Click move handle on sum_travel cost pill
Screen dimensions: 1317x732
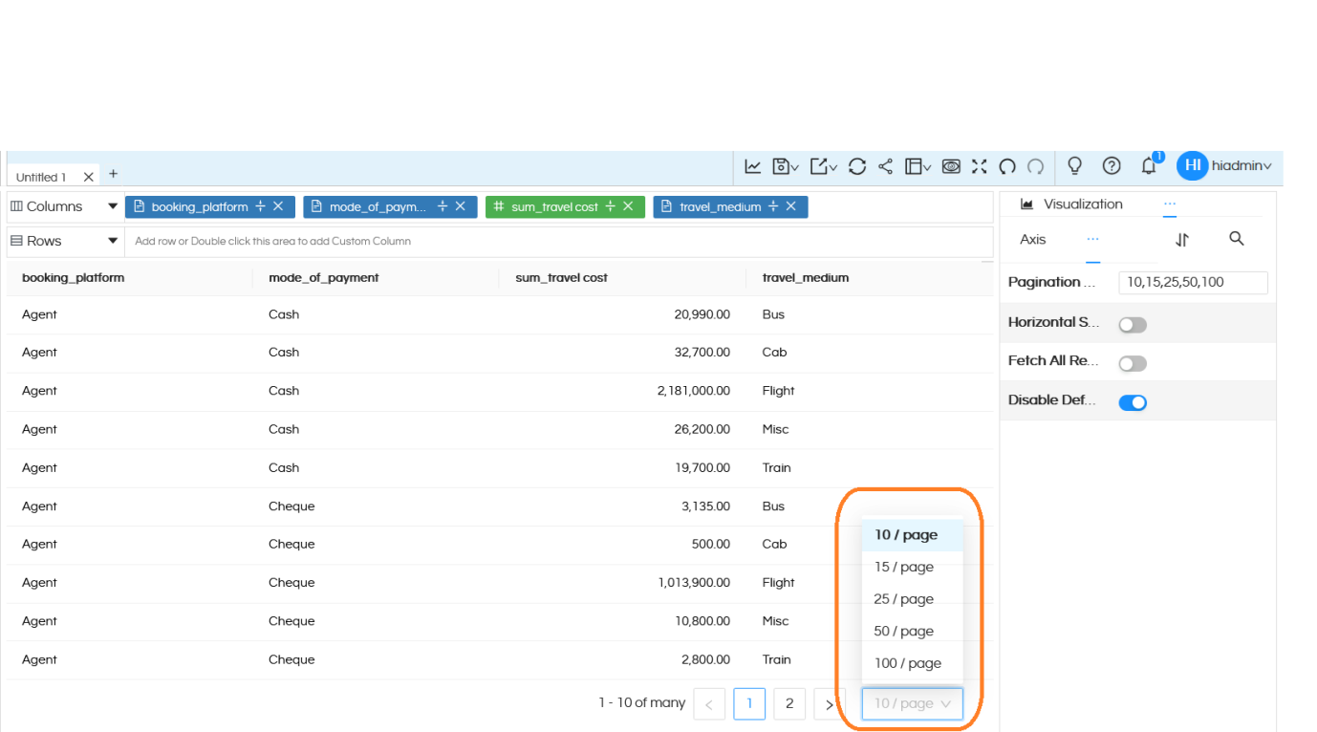(x=610, y=206)
